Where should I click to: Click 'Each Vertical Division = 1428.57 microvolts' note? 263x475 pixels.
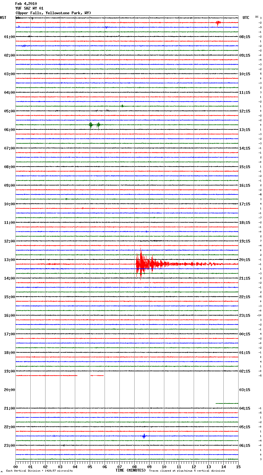pyautogui.click(x=39, y=471)
